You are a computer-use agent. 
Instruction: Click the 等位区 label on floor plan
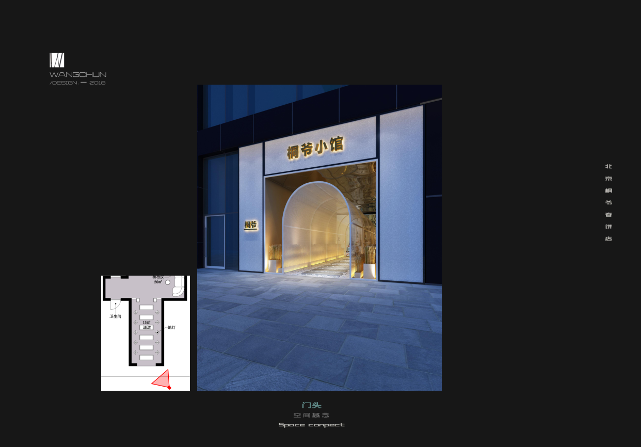point(157,278)
